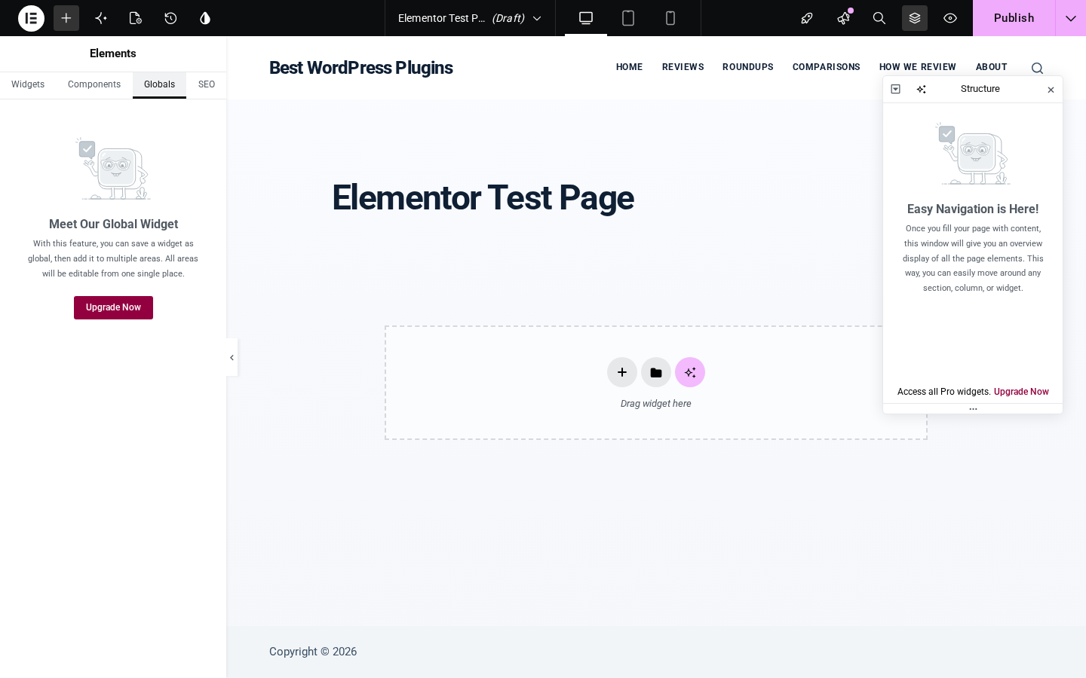1086x678 pixels.
Task: Click the Publish button
Action: coord(1014,18)
